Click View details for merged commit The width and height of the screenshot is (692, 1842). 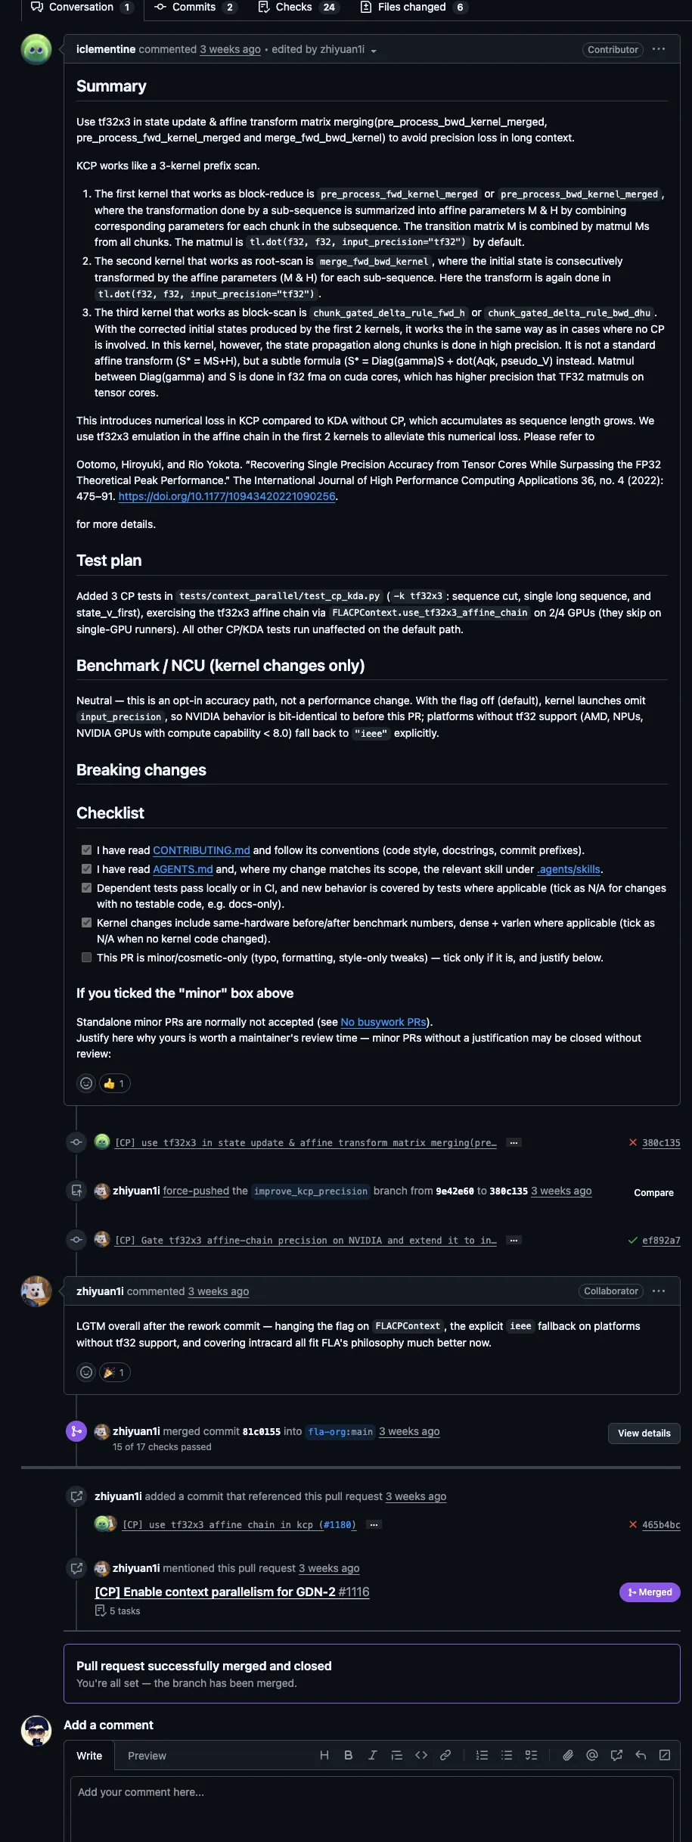pos(644,1434)
